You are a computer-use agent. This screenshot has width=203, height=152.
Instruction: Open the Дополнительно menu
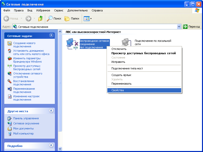coord(77,10)
